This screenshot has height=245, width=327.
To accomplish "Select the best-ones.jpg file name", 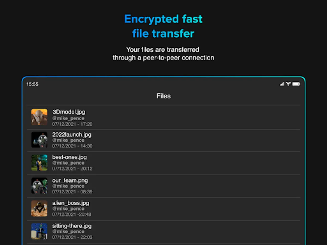I will (69, 157).
